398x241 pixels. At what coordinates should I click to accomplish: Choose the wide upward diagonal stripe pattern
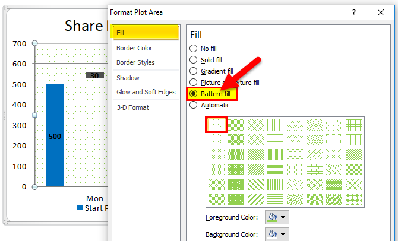(x=255, y=199)
